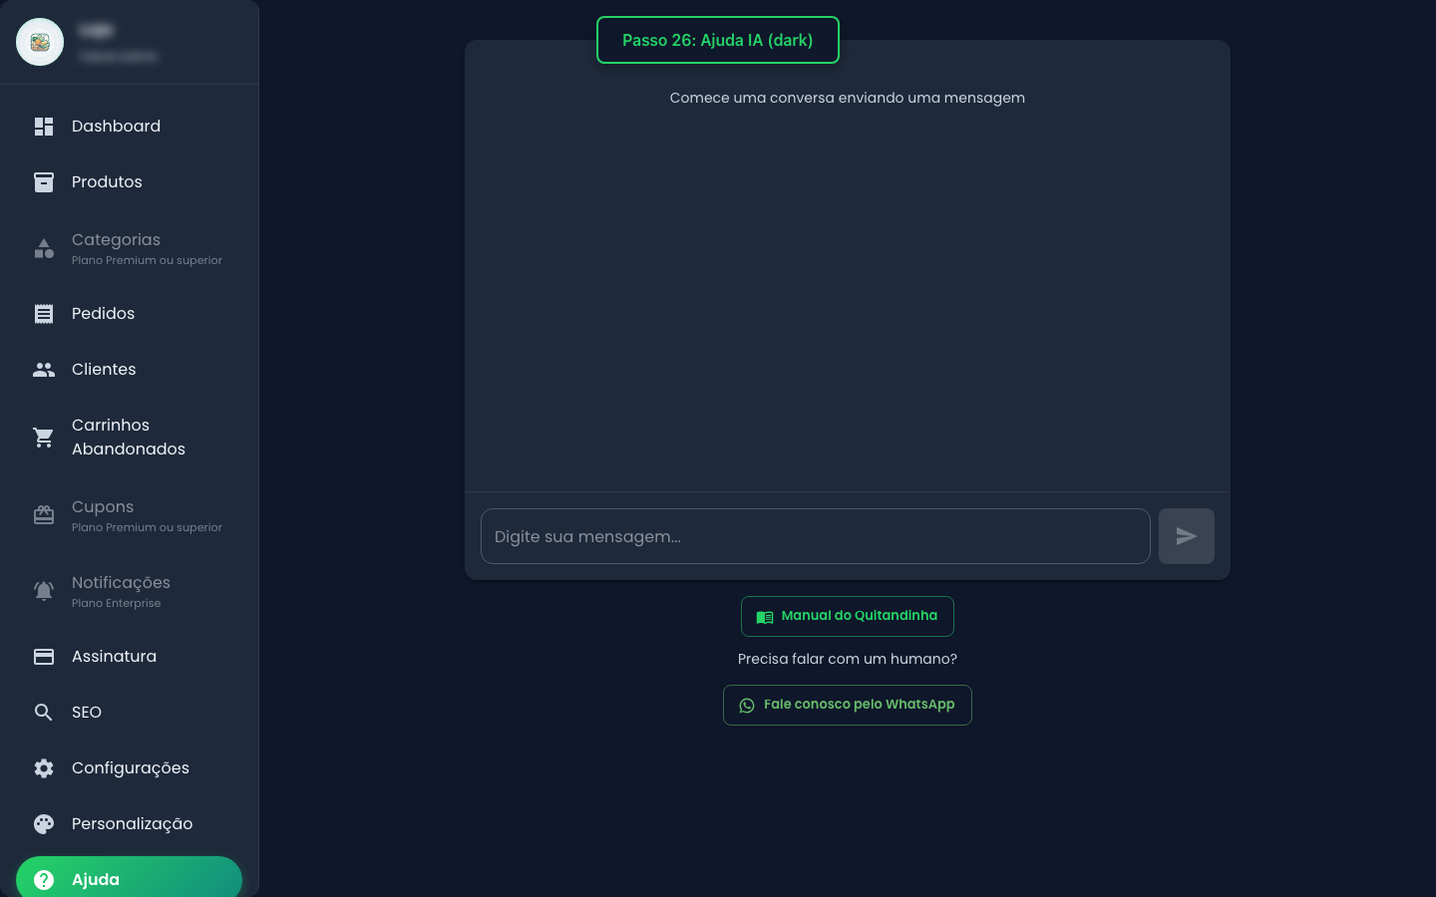Image resolution: width=1436 pixels, height=897 pixels.
Task: Click the Passo 26 Ajuda IA badge
Action: 717,40
